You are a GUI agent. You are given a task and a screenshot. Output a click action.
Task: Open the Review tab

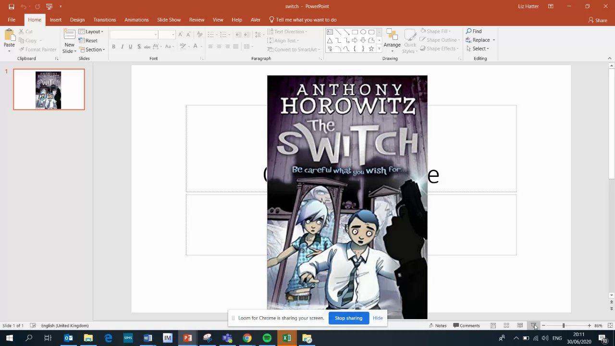[197, 20]
